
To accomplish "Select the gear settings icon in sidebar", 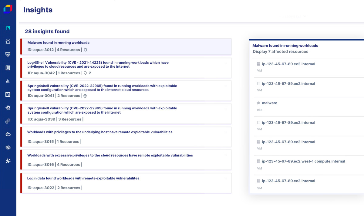I will [8, 108].
